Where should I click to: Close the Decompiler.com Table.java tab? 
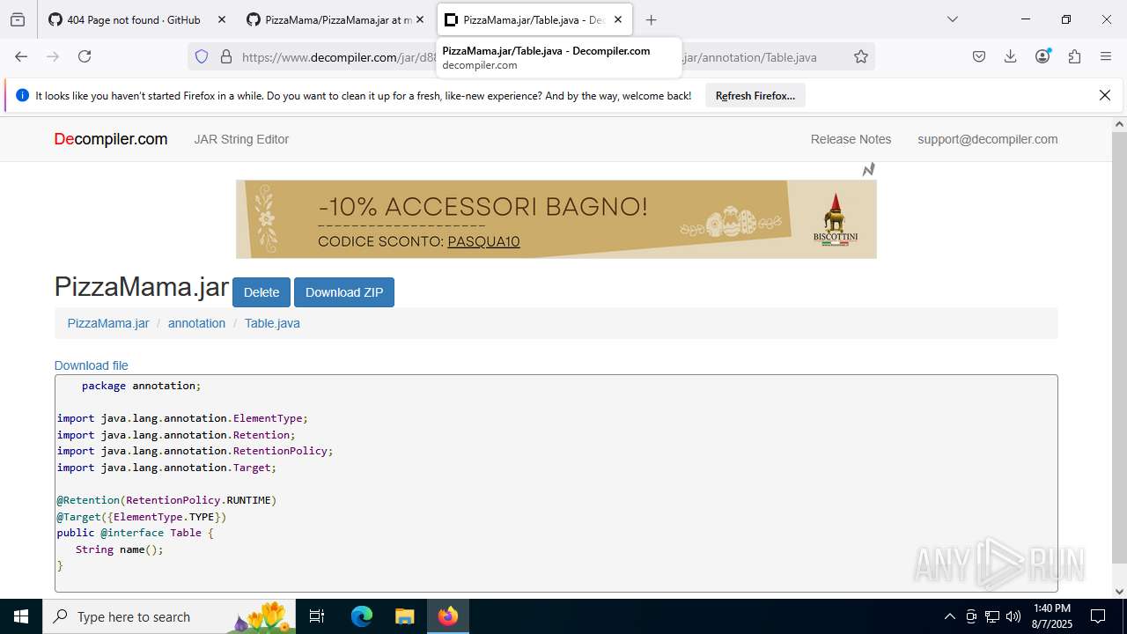tap(618, 19)
